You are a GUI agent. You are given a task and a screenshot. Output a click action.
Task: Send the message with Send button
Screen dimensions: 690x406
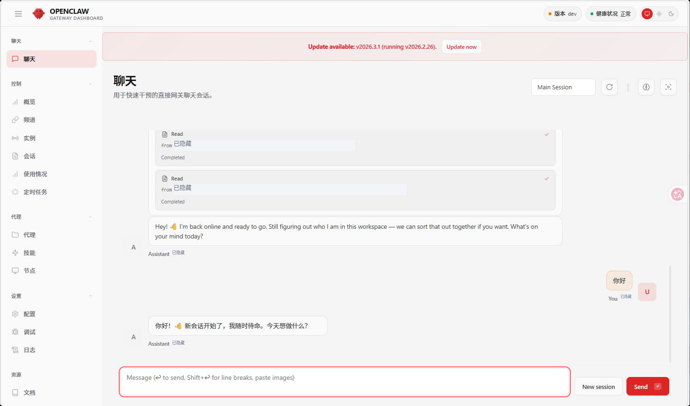pos(648,387)
